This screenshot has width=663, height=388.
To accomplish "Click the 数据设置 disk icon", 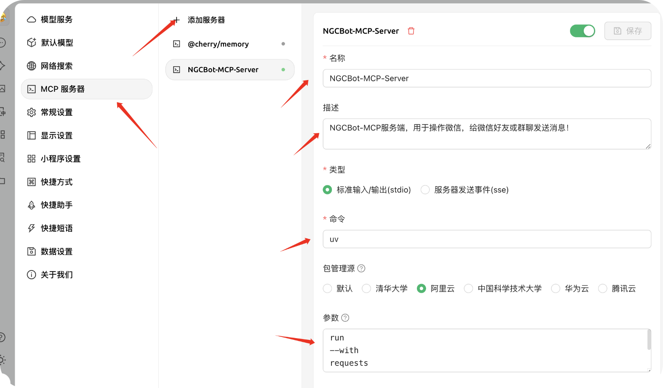I will (x=31, y=251).
